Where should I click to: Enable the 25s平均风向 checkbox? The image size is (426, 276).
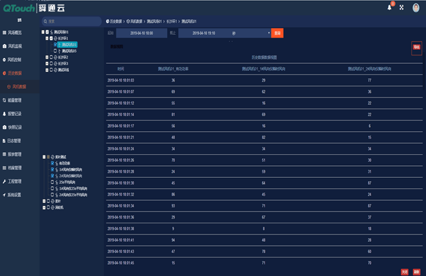point(52,181)
